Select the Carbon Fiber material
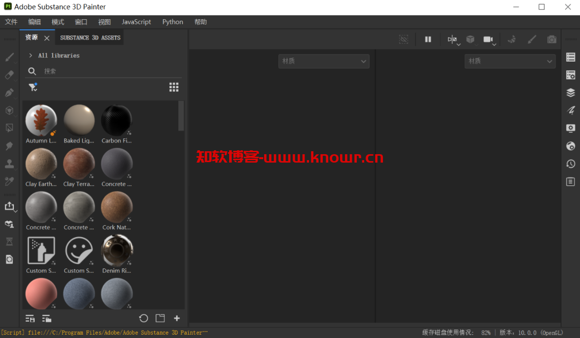Screen dimensions: 580x338 click(116, 121)
